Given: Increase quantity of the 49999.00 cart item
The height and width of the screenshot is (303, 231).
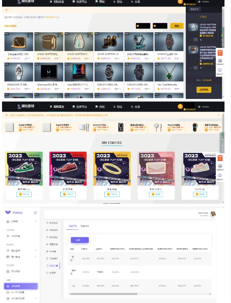Looking at the screenshot, I should (201, 68).
